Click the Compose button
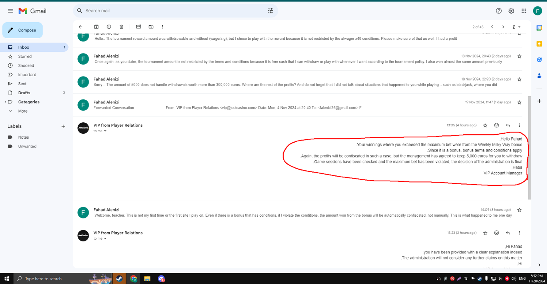The width and height of the screenshot is (547, 284). tap(23, 30)
